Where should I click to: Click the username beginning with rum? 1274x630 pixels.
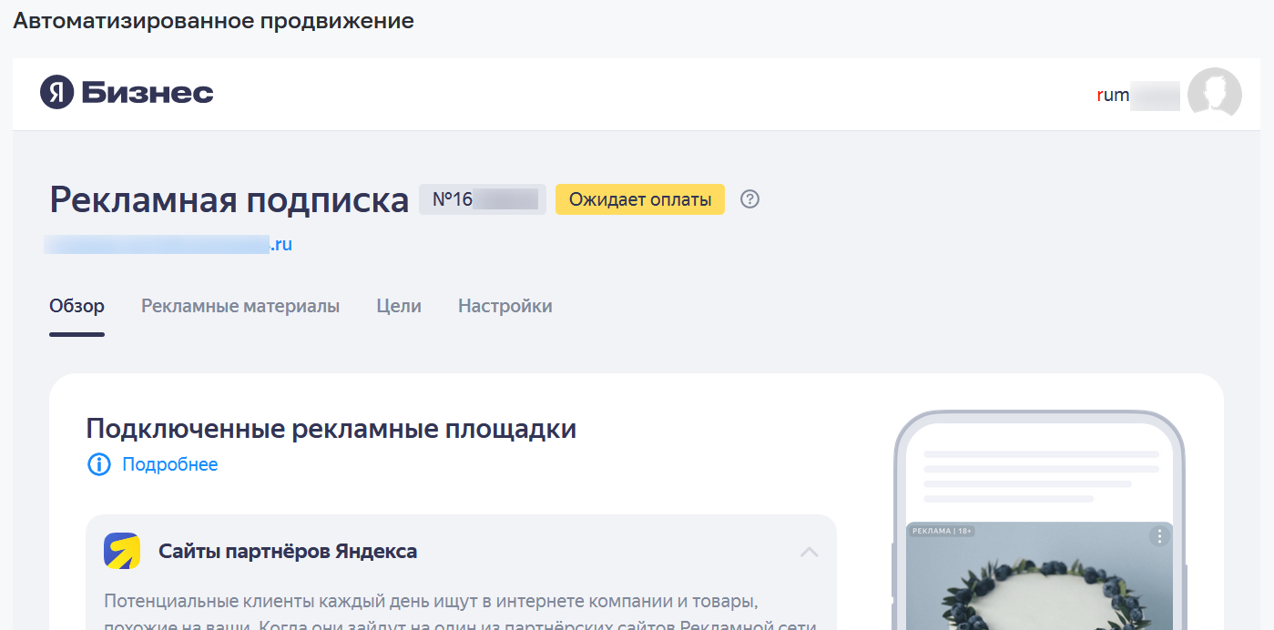click(1138, 95)
